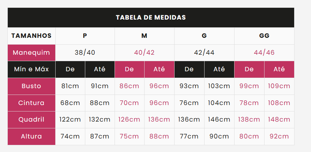Click the M size column header
The image size is (311, 152).
point(145,36)
